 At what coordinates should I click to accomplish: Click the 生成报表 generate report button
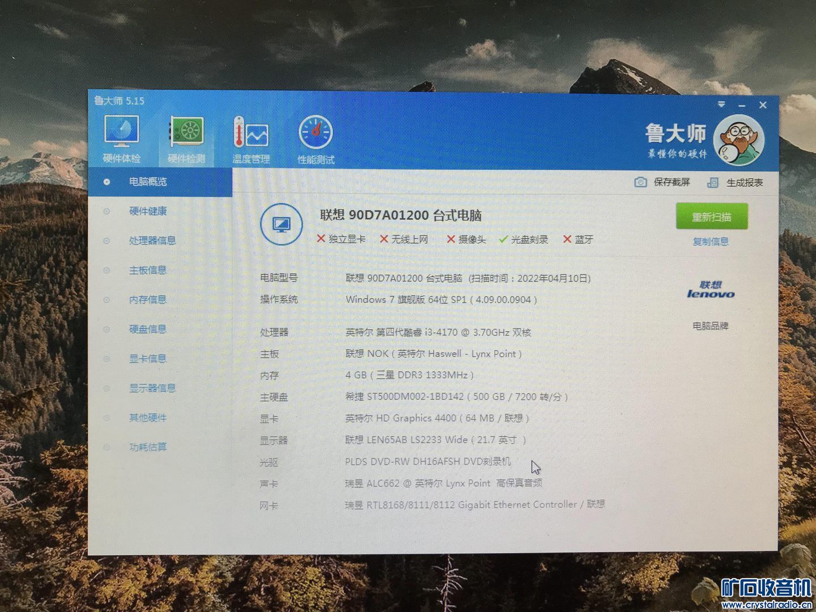pos(736,182)
